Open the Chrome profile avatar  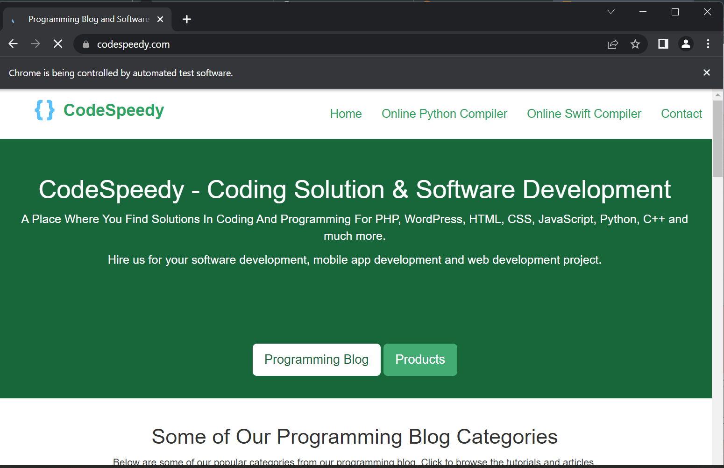pos(685,44)
